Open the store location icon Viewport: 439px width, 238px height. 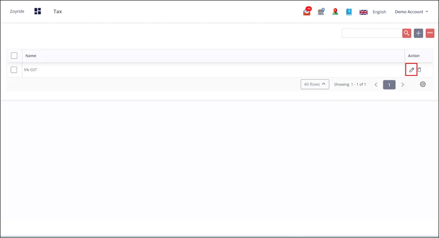point(321,12)
